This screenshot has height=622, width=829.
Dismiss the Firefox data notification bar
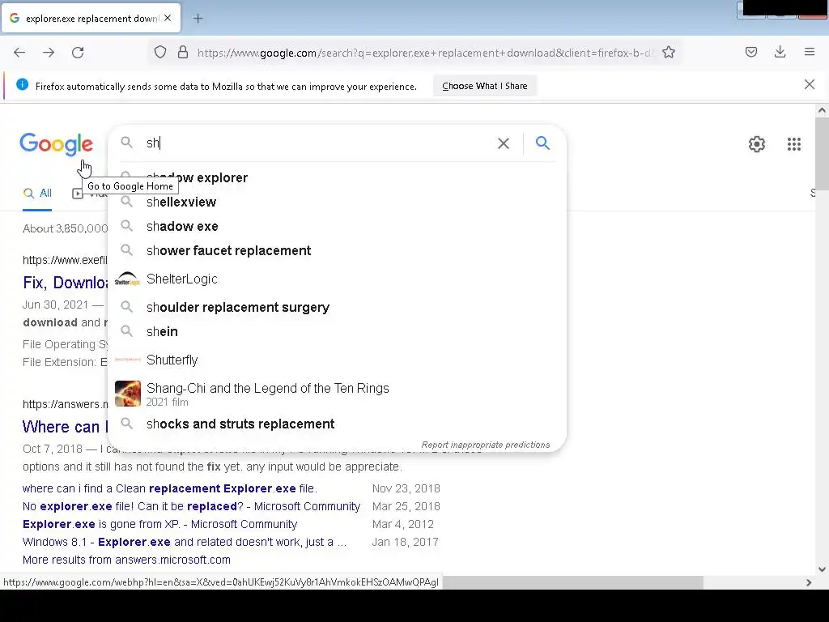[x=810, y=84]
